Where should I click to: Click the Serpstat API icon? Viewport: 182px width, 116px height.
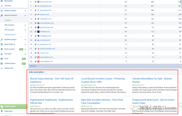click(2, 68)
